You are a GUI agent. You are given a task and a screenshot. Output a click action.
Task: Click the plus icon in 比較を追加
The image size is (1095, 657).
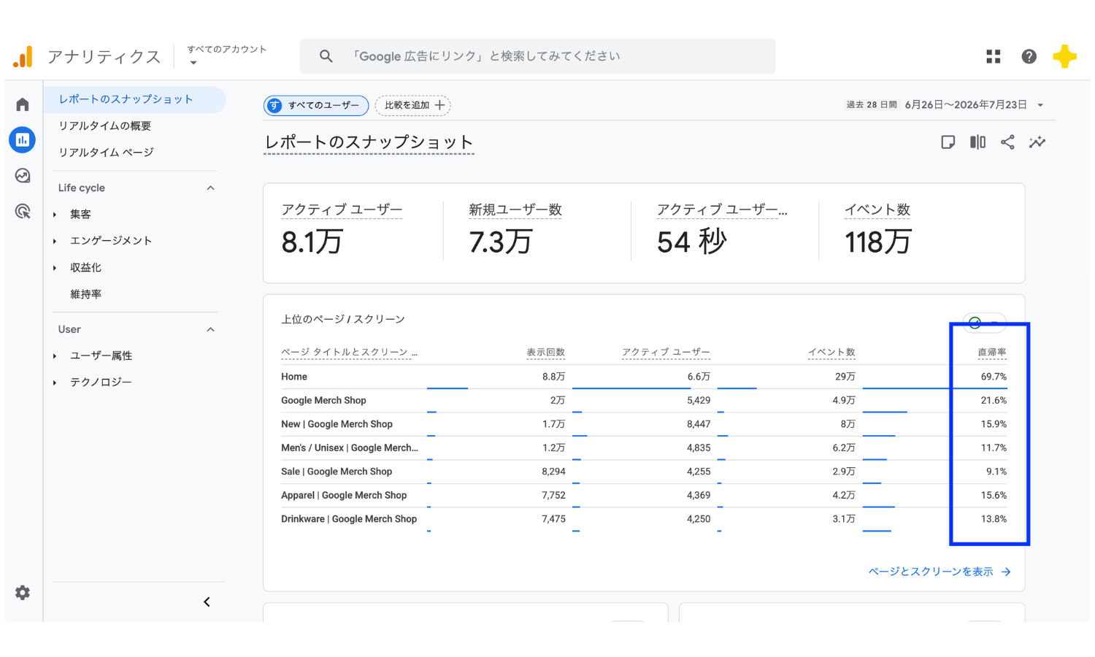click(x=439, y=105)
